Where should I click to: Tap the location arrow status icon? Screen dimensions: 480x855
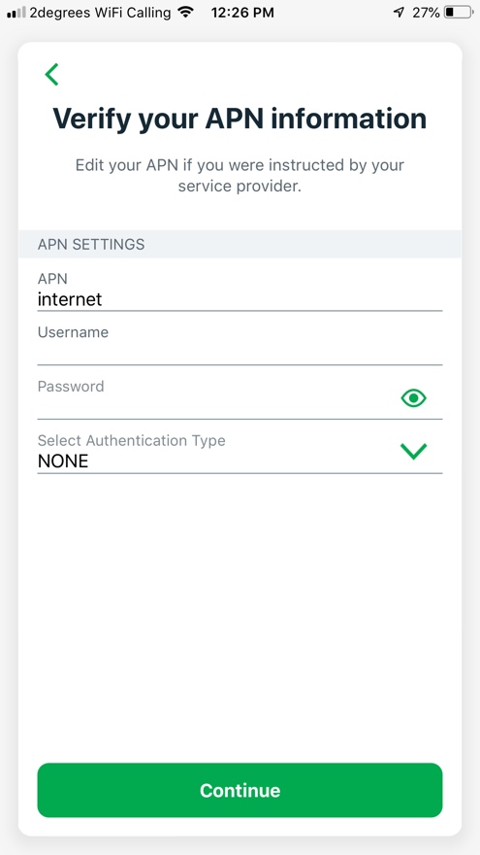[399, 13]
